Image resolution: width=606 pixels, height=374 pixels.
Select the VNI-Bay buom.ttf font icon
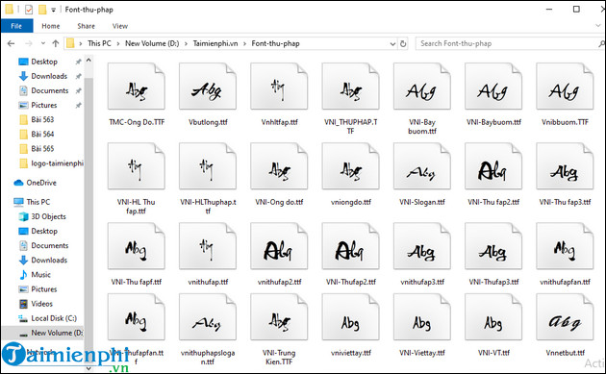tap(422, 87)
